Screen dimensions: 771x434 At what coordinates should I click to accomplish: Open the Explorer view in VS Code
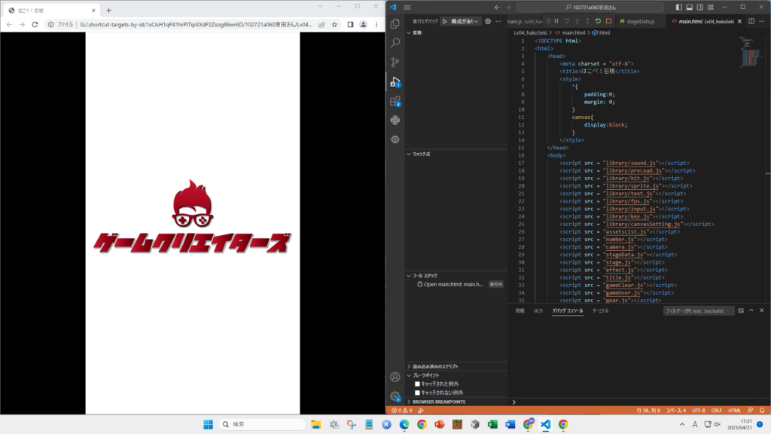coord(395,23)
